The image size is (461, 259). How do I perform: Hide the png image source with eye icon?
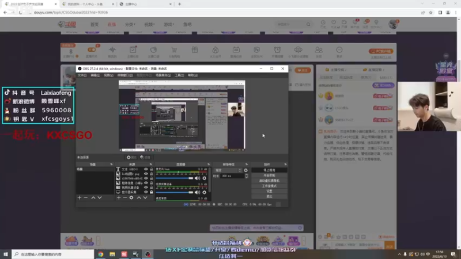pyautogui.click(x=146, y=174)
